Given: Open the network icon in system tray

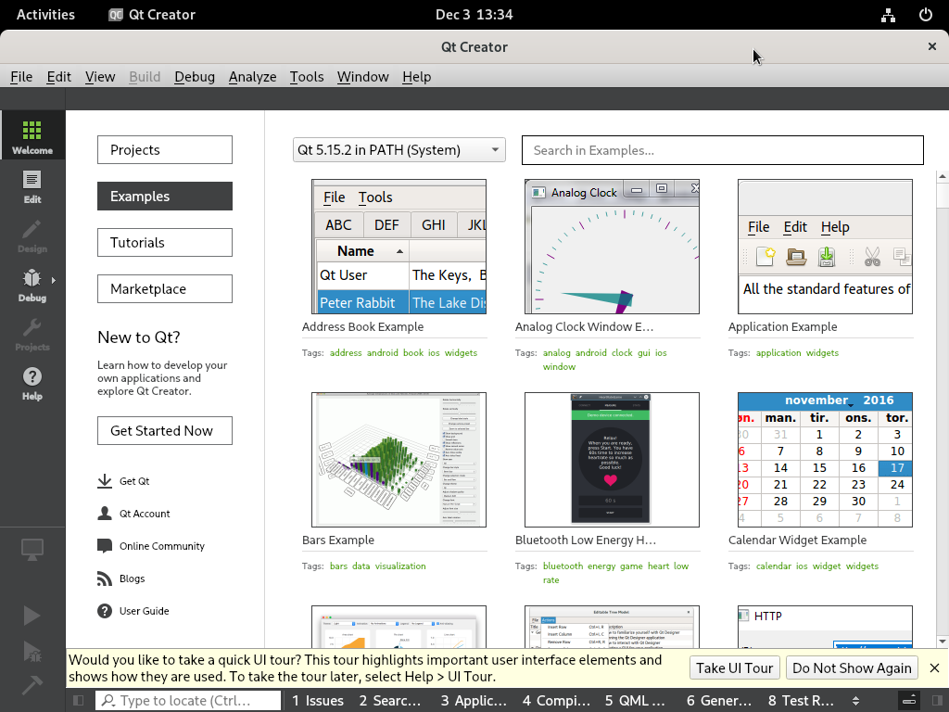Looking at the screenshot, I should (888, 15).
